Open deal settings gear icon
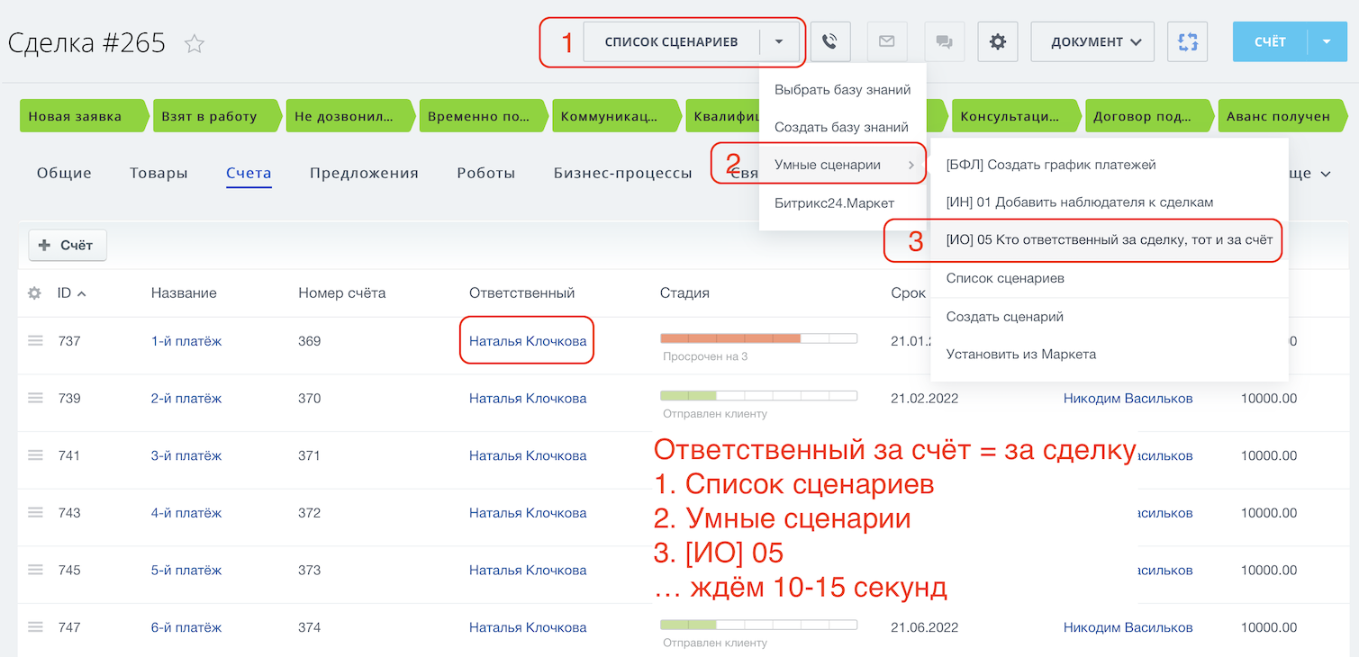The width and height of the screenshot is (1359, 657). pos(997,41)
